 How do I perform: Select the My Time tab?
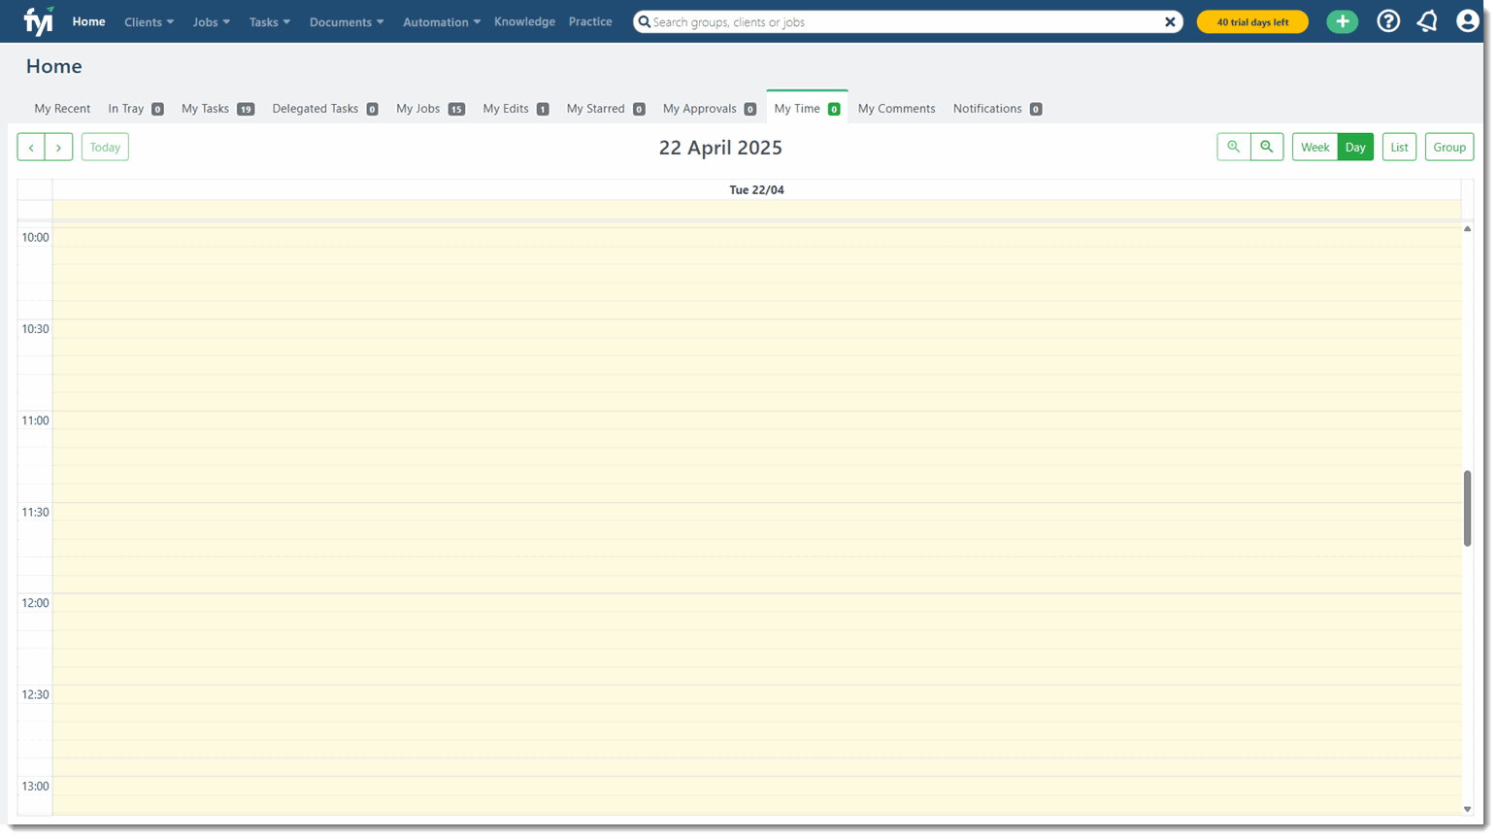coord(807,109)
